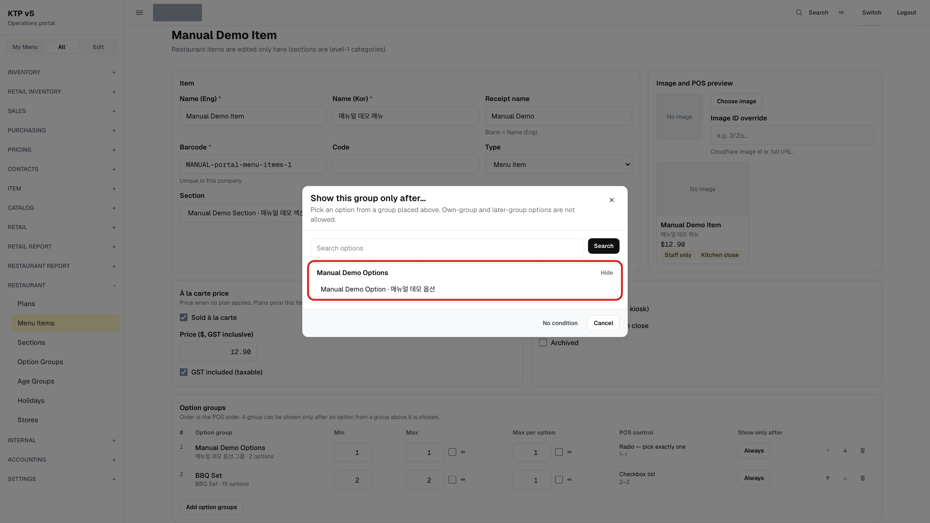
Task: Select the Manual Demo Option entry
Action: 465,289
